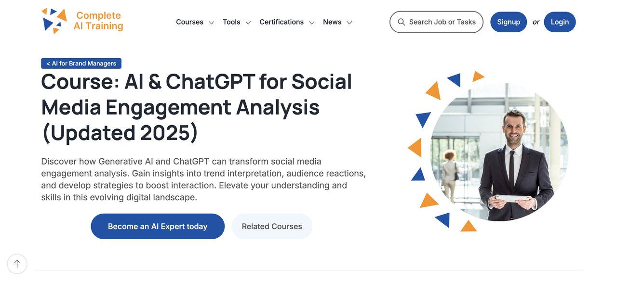
Task: Click the search magnifier icon
Action: click(401, 22)
